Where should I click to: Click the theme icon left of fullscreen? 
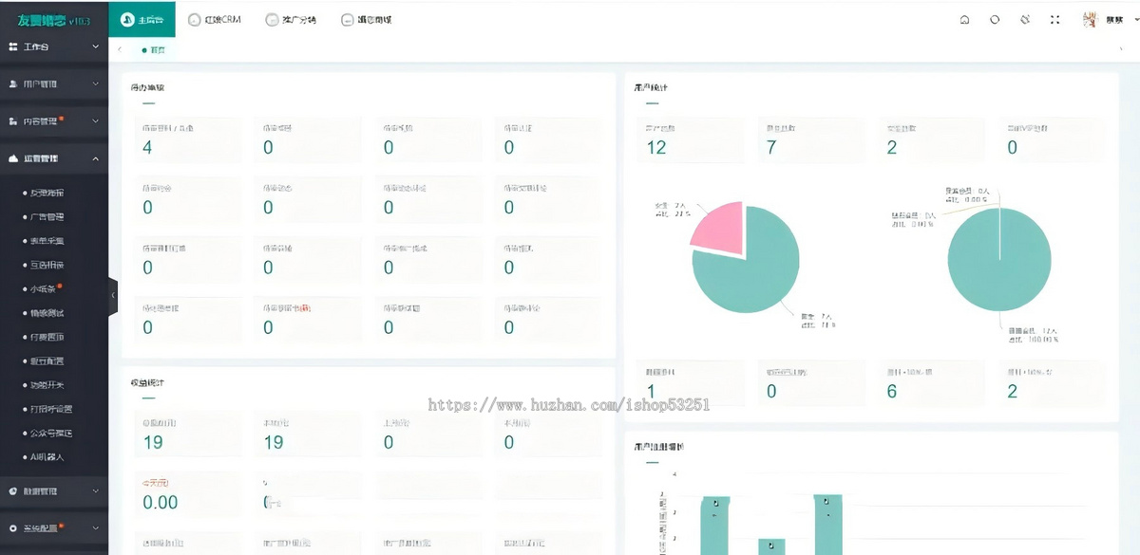(1025, 19)
